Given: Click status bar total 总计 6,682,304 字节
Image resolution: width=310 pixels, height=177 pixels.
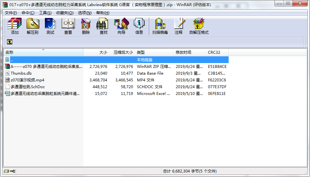Looking at the screenshot, I should click(190, 171).
